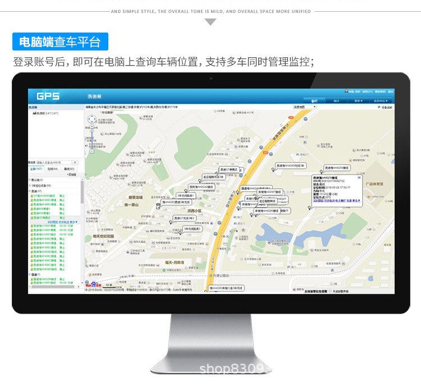Click the device list vertical scrollbar
The height and width of the screenshot is (386, 421).
(x=82, y=192)
